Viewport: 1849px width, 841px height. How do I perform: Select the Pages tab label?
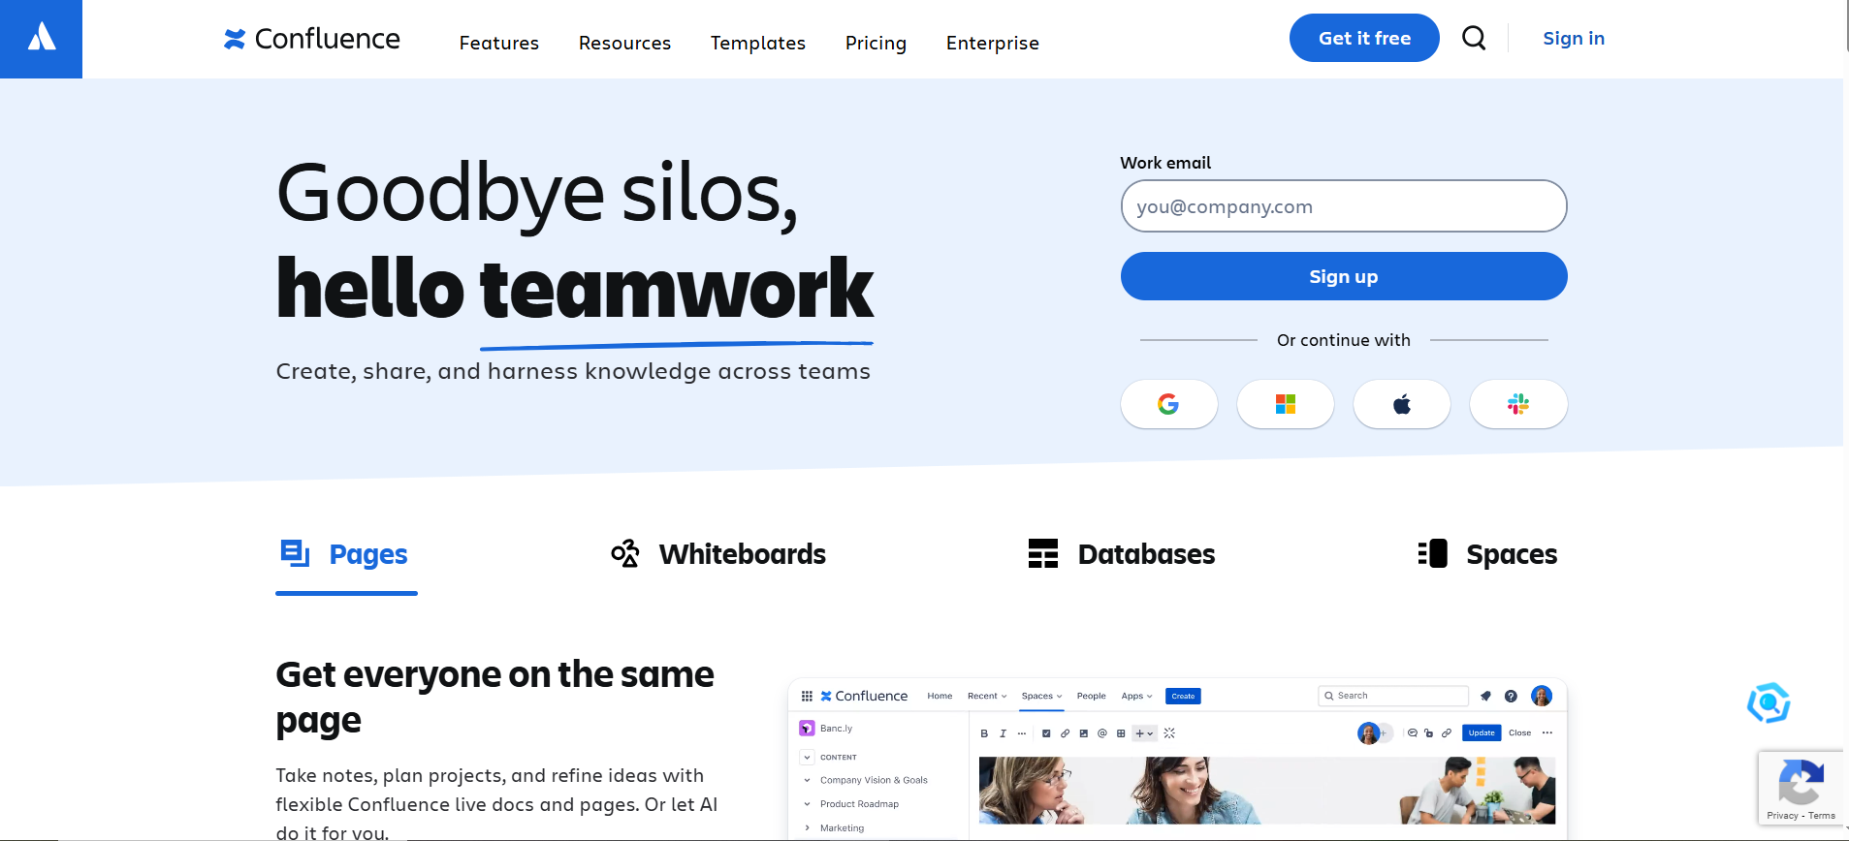pyautogui.click(x=368, y=554)
